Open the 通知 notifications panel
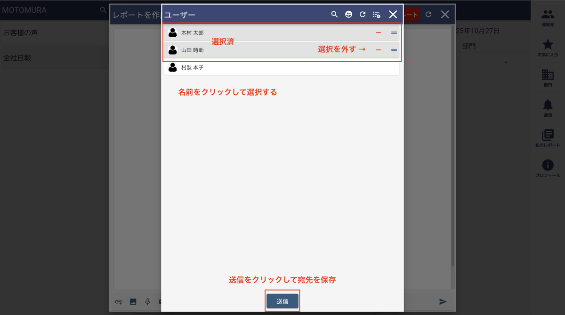 (x=548, y=107)
